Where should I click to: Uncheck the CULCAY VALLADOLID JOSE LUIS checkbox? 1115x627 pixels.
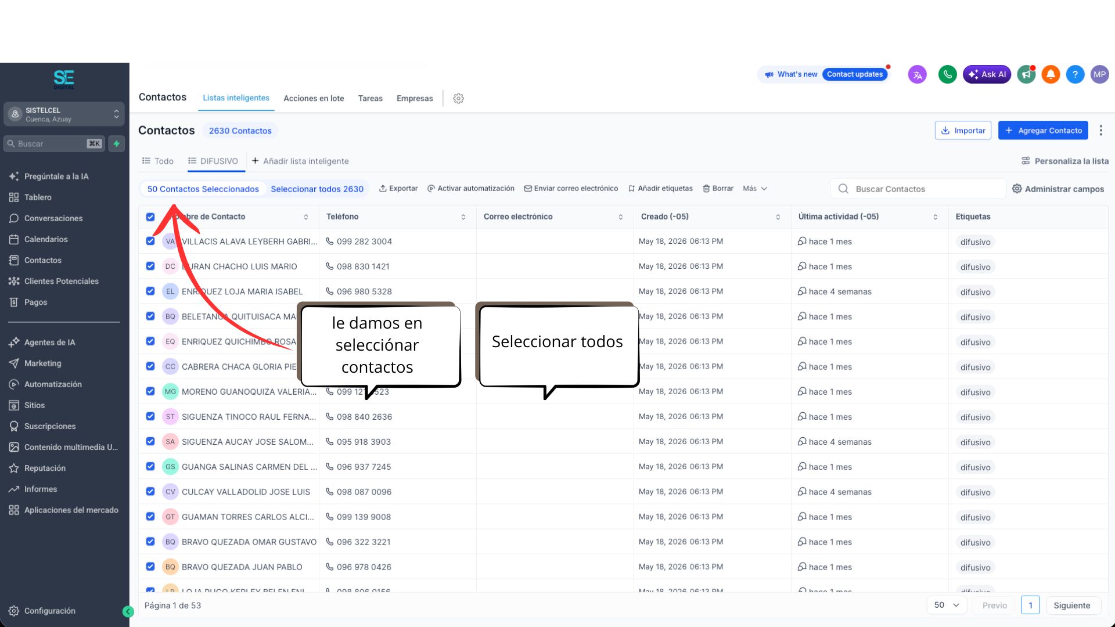pos(150,491)
